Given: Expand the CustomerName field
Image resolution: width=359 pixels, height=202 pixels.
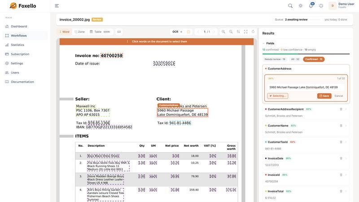Looking at the screenshot, I should (346, 126).
